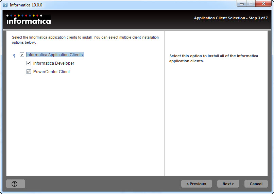Click the Informatica logo in header
Image resolution: width=274 pixels, height=194 pixels.
[x=29, y=19]
